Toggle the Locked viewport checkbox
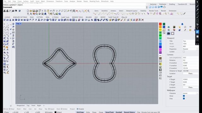This screenshot has width=202, height=113. coord(184,51)
